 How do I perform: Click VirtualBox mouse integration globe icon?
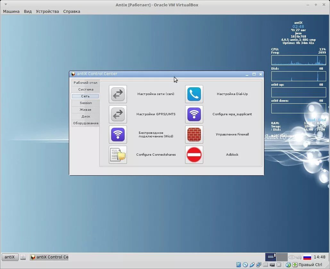[x=288, y=265]
